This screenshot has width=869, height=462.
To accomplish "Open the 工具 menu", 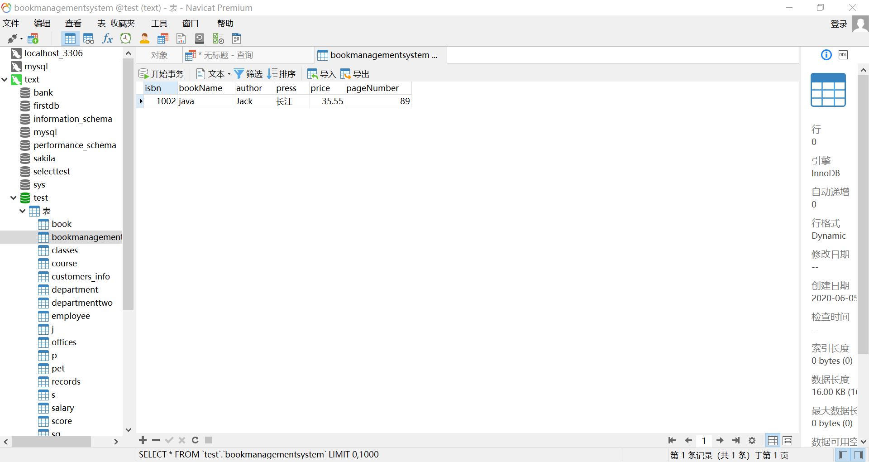I will point(159,24).
